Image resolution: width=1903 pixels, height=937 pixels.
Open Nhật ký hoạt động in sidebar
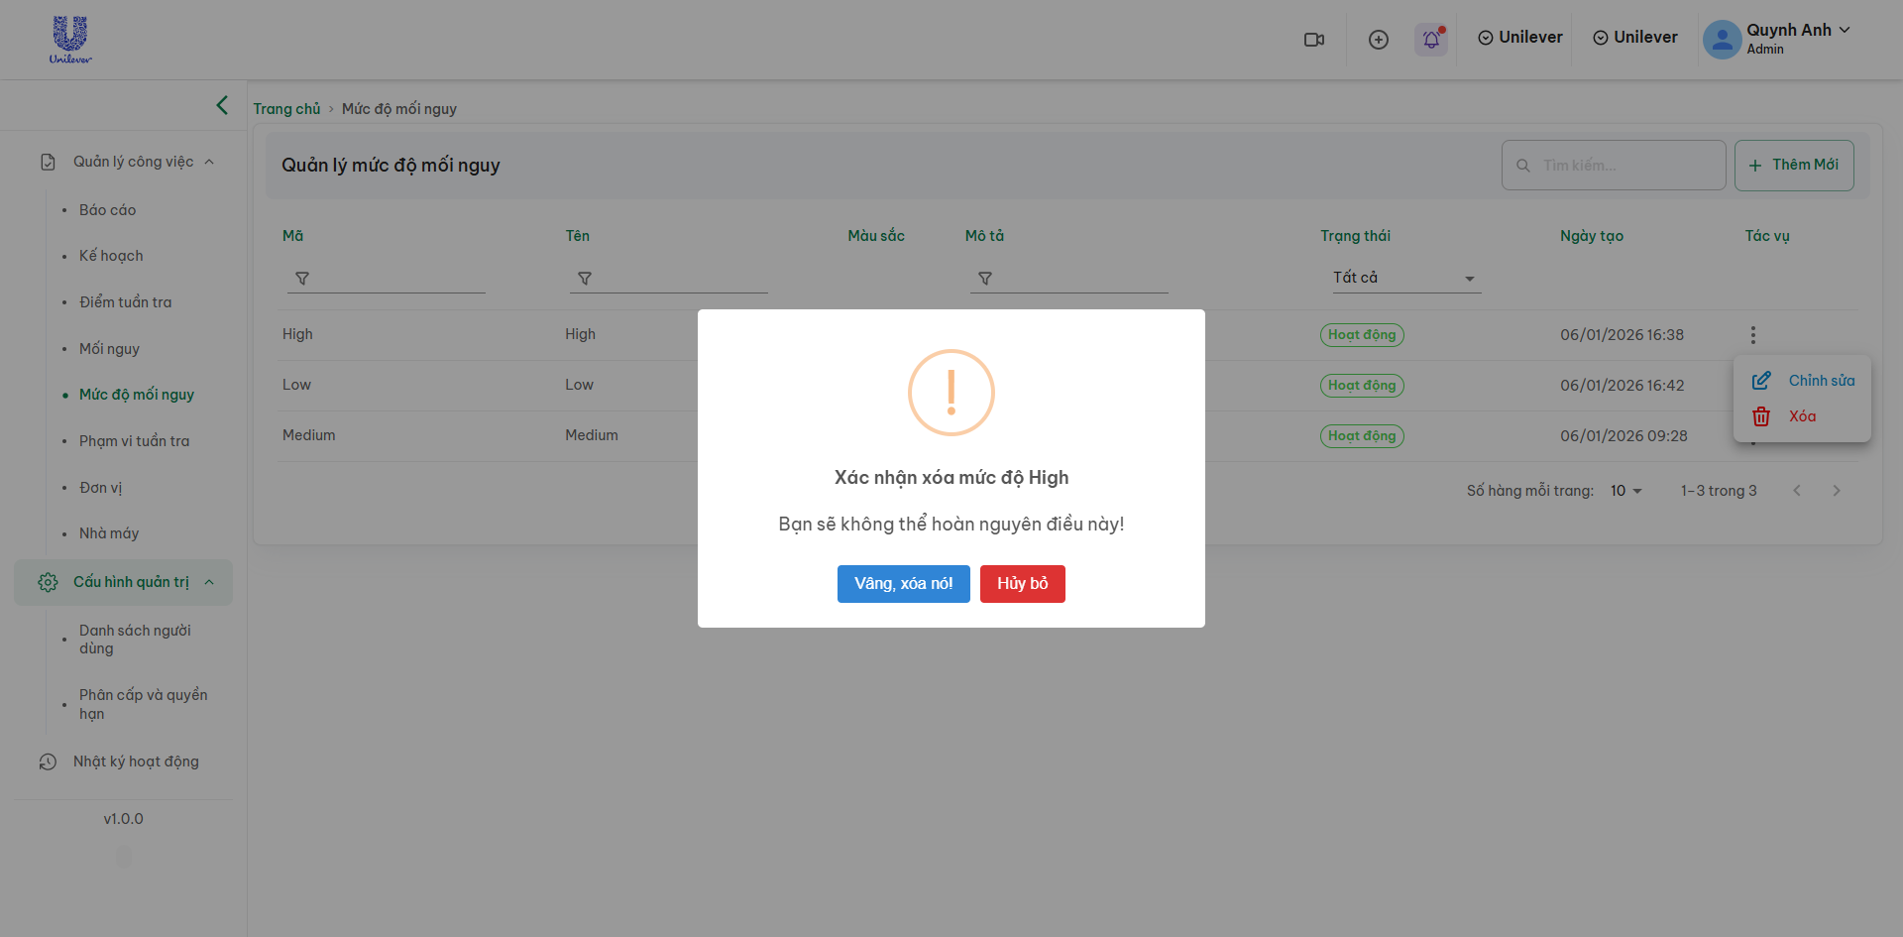click(x=136, y=761)
